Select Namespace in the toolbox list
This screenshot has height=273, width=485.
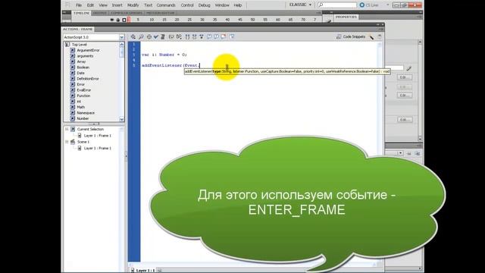[86, 113]
